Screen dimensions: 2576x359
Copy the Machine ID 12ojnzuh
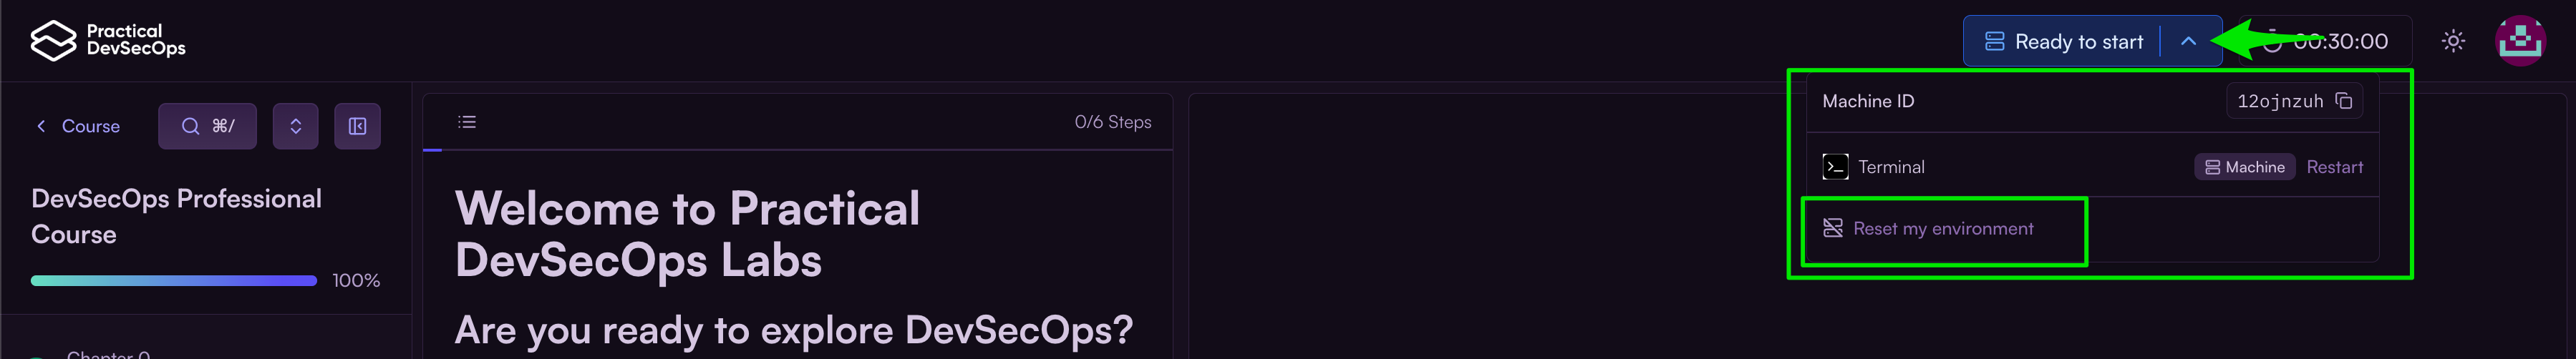point(2343,101)
